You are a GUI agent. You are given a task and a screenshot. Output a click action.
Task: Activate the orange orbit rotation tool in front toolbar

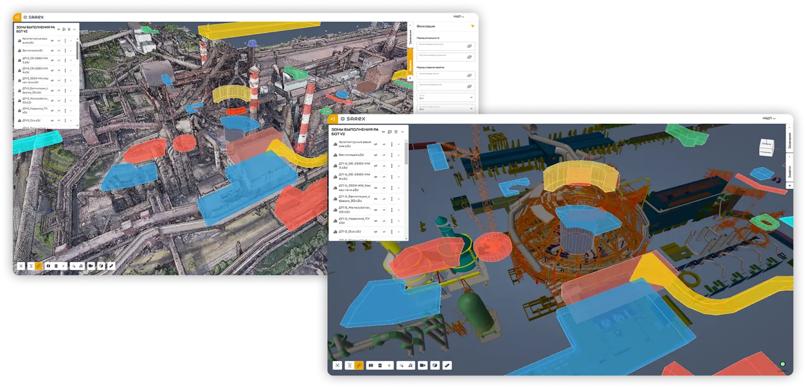click(x=359, y=365)
